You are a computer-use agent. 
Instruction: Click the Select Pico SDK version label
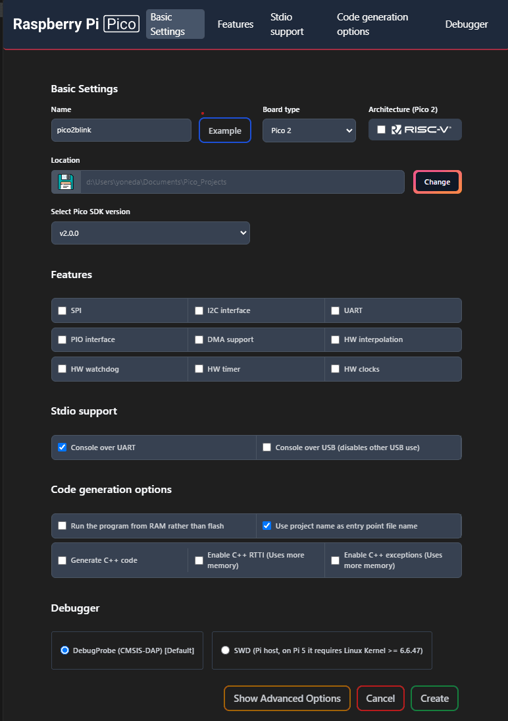click(91, 212)
